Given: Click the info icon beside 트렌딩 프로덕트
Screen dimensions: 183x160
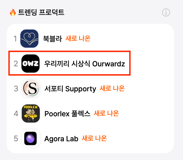Looking at the screenshot, I should point(166,12).
